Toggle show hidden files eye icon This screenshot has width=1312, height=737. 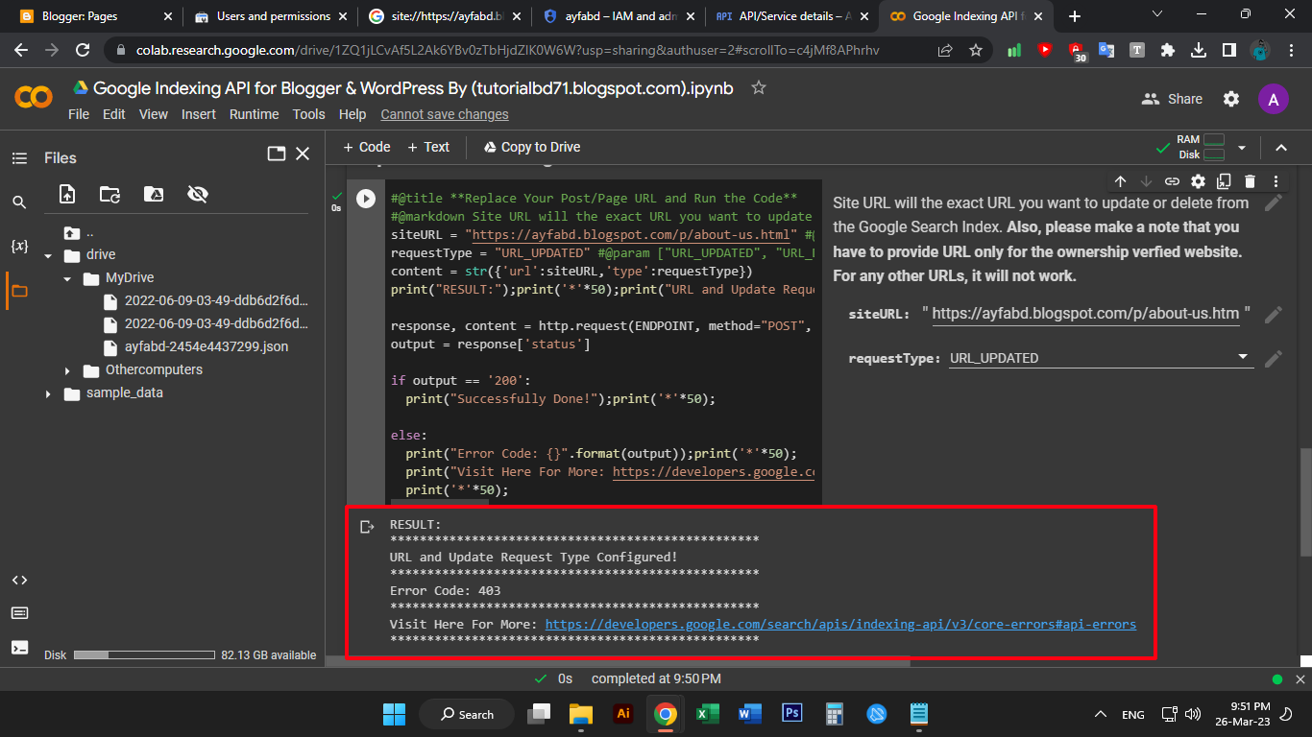click(198, 194)
